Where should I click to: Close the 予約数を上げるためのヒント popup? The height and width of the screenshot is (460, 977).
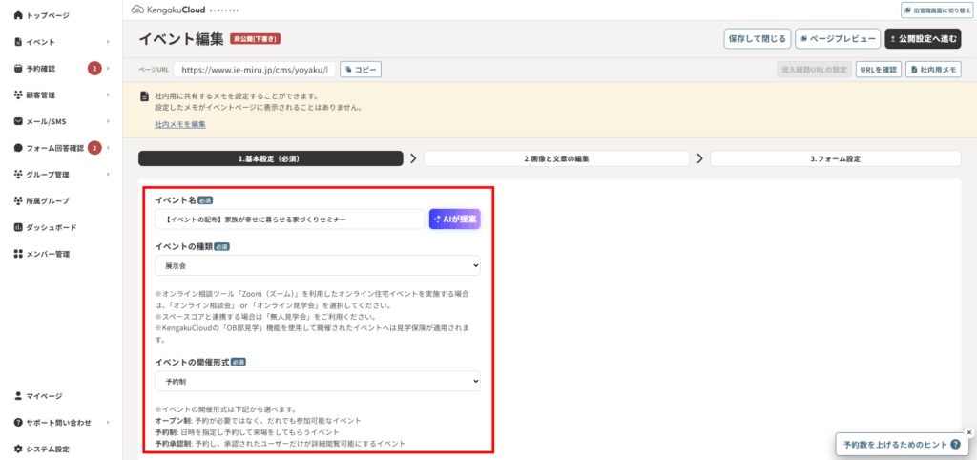(x=968, y=431)
